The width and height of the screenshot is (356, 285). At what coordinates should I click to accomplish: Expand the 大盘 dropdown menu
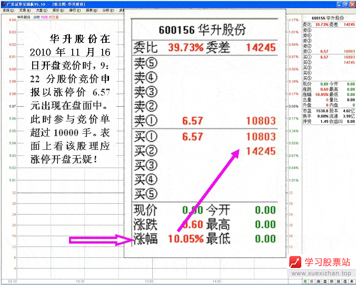click(x=41, y=10)
